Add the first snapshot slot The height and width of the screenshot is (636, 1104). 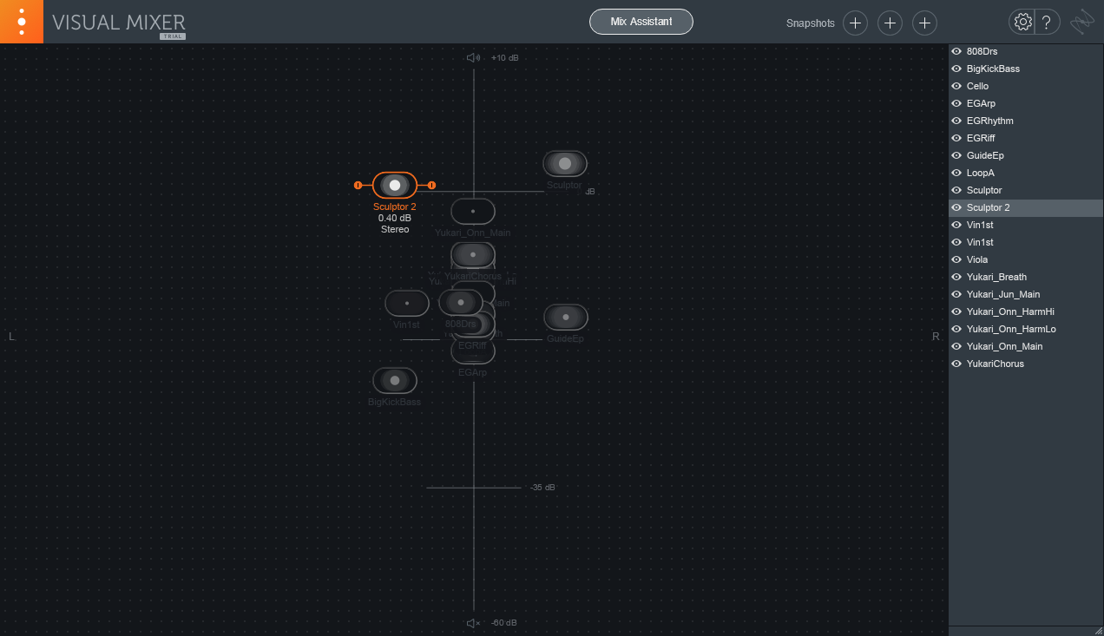[x=856, y=23]
